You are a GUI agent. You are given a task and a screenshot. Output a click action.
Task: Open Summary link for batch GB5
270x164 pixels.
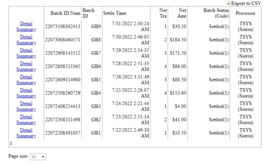pyautogui.click(x=26, y=83)
